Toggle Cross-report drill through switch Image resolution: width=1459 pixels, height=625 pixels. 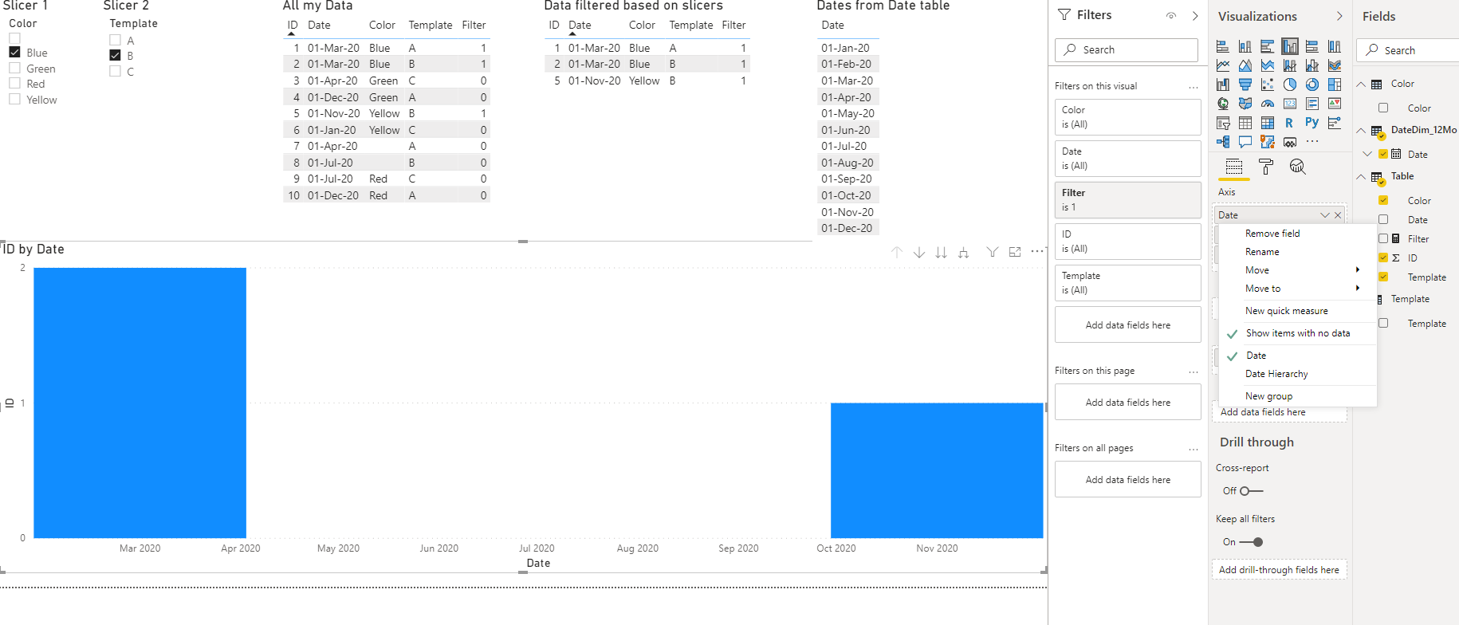point(1251,491)
